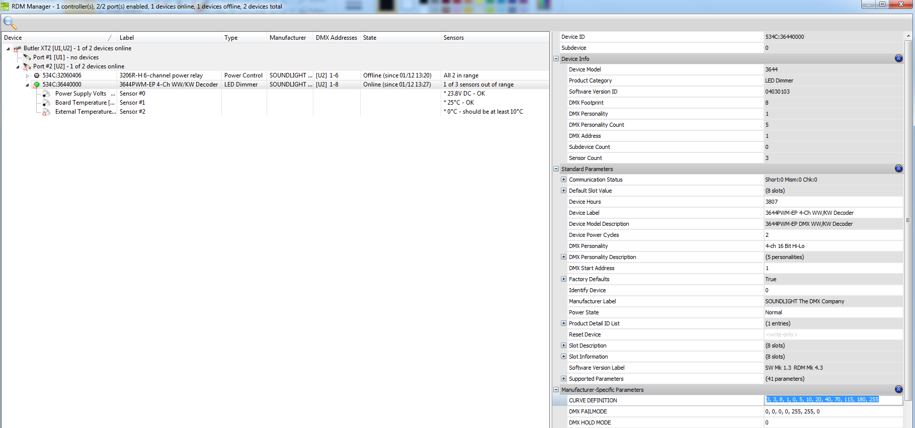Expand the Slot Description property
Image resolution: width=915 pixels, height=428 pixels.
[563, 346]
